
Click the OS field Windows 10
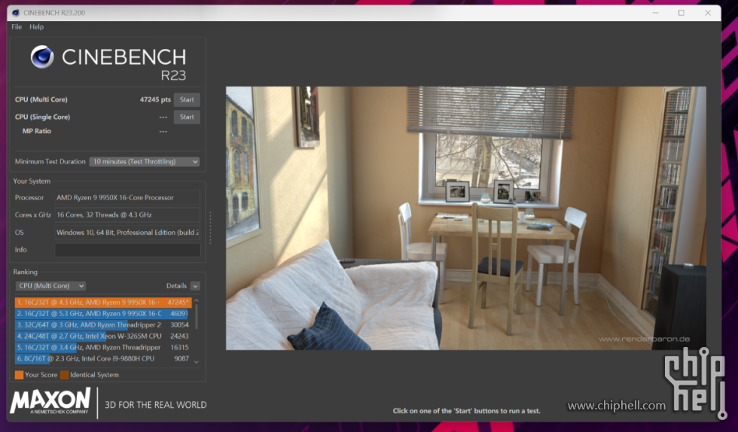[x=127, y=233]
